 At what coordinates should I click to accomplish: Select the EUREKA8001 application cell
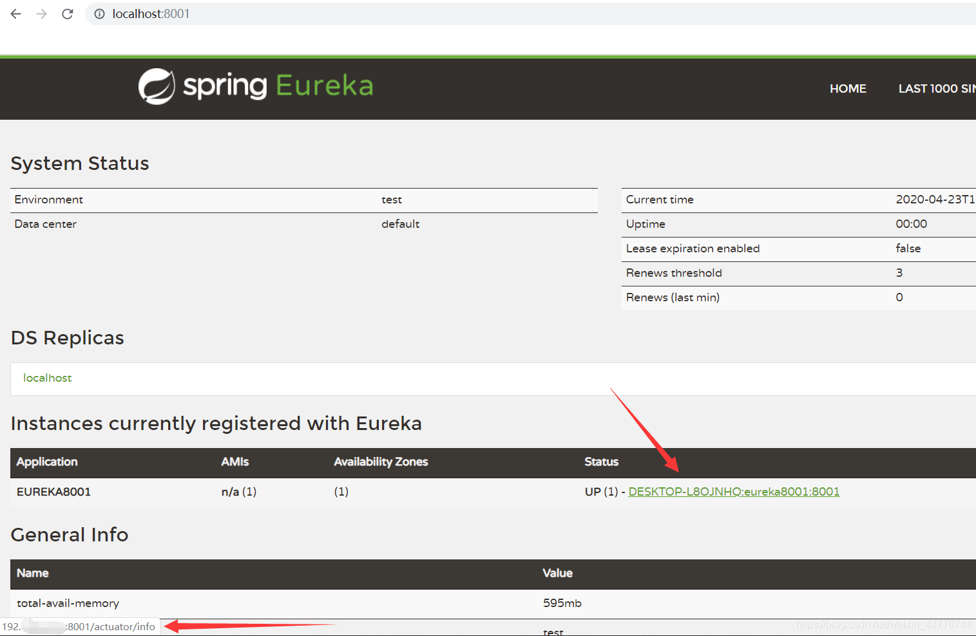[54, 492]
